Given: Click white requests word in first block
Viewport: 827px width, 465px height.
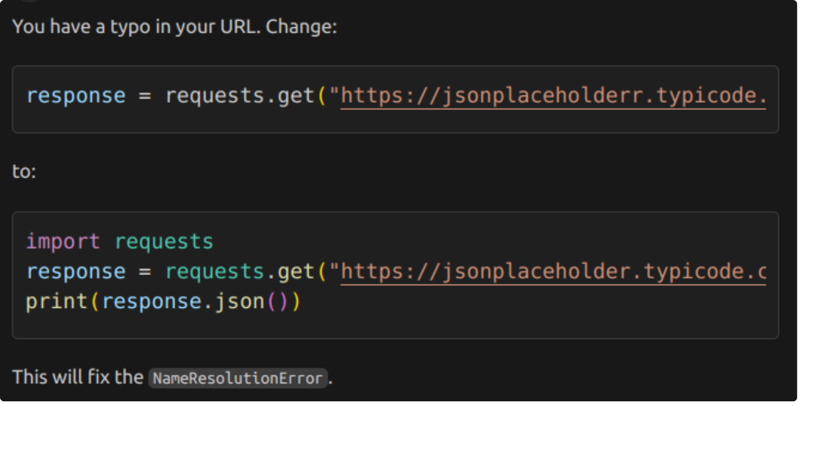Looking at the screenshot, I should point(215,96).
